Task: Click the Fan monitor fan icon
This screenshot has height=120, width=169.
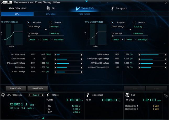Action: click(x=127, y=95)
